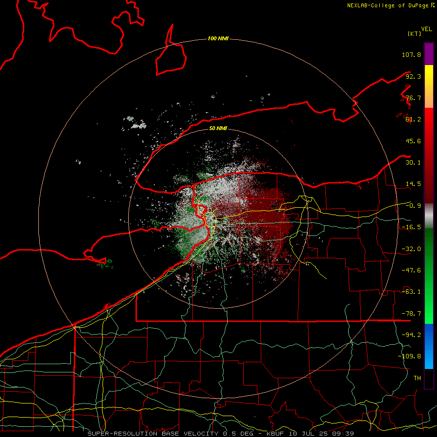Click the 92.3 legend value

[x=413, y=76]
